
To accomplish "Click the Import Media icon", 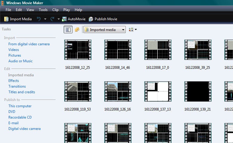I will [6, 19].
